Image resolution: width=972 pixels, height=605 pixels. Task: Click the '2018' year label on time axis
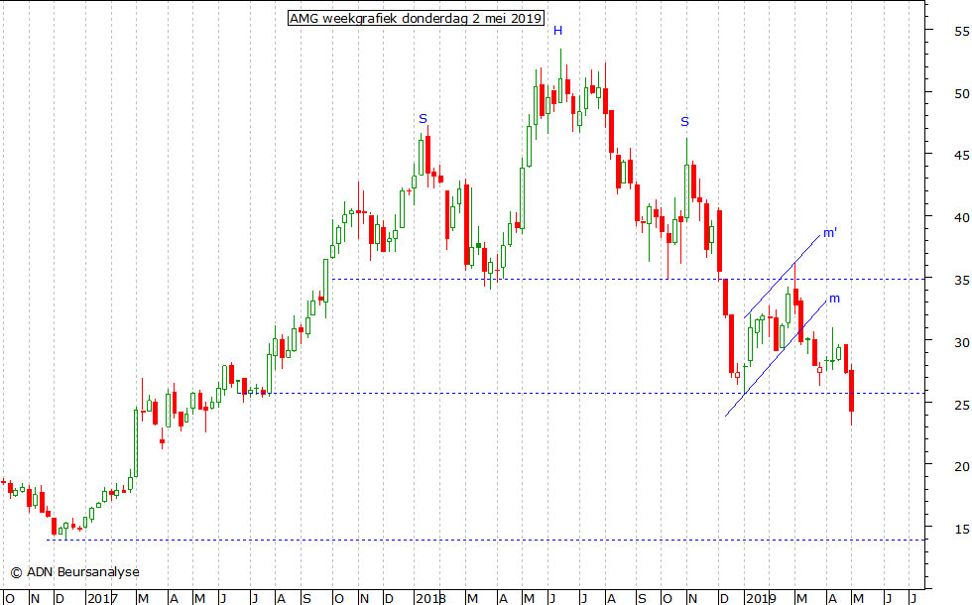[x=430, y=598]
